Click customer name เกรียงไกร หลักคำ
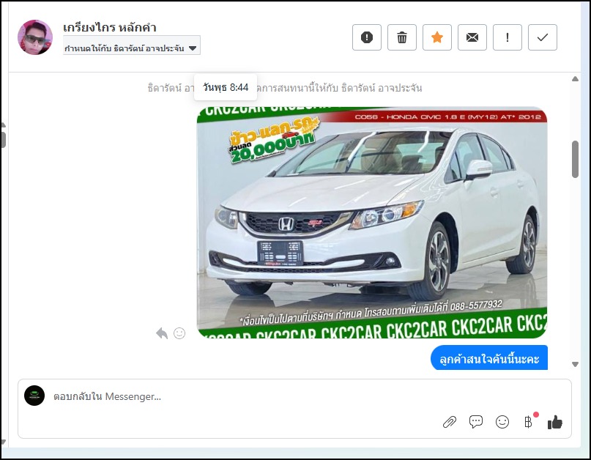Screen dimensions: 591x460 (x=110, y=28)
